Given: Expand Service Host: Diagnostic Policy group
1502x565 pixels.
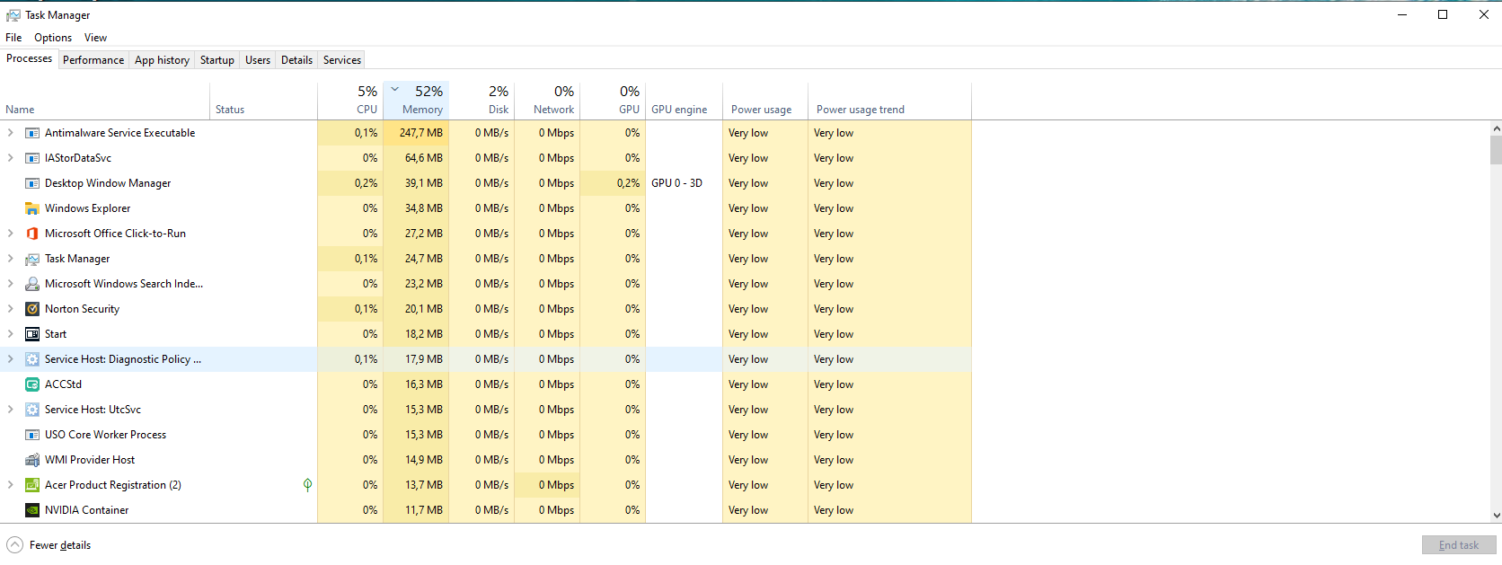Looking at the screenshot, I should (10, 359).
